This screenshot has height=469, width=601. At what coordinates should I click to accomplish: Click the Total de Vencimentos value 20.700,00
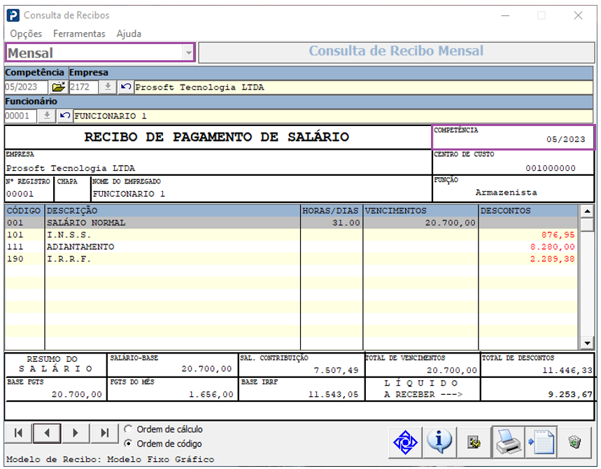[452, 370]
